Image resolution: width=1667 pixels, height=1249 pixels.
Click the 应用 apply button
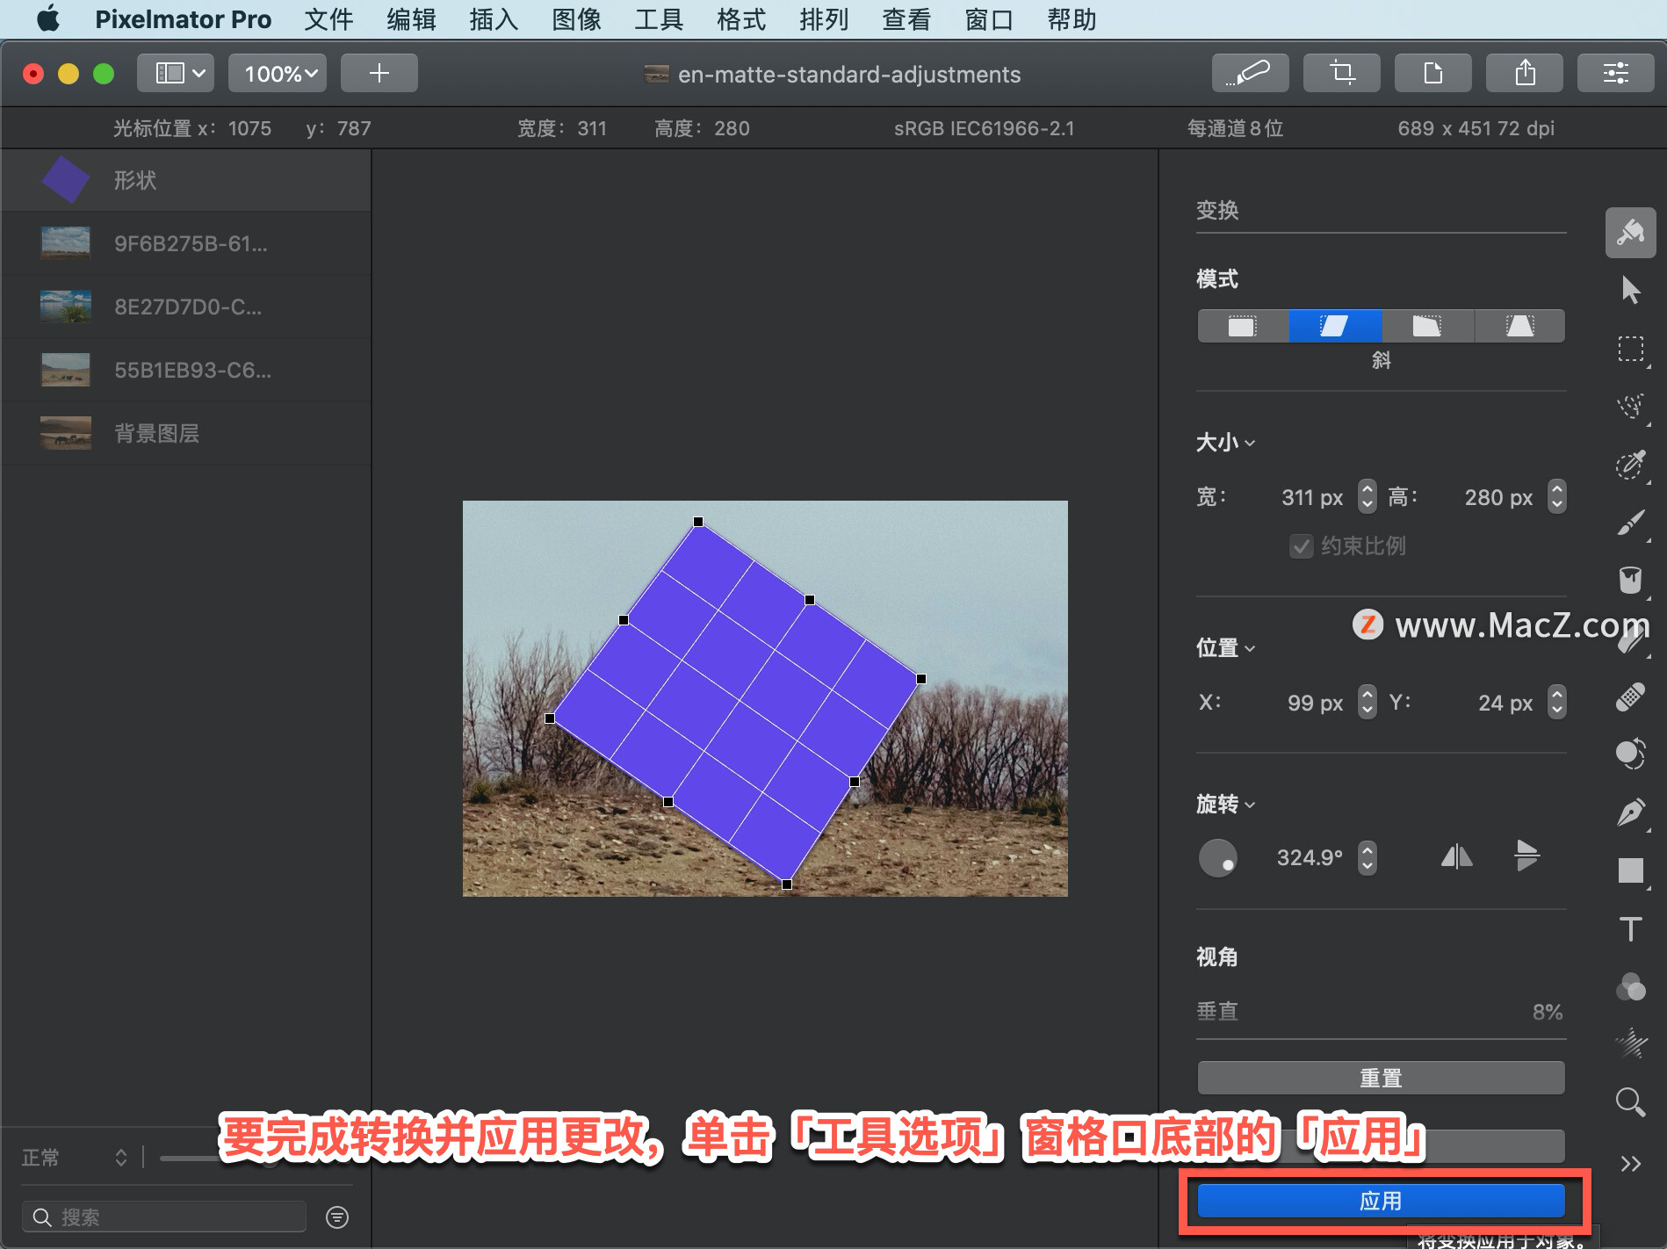[x=1381, y=1201]
